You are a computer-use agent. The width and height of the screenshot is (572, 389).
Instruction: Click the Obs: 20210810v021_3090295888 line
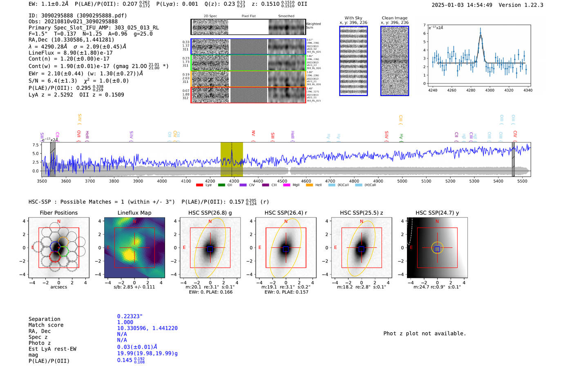coord(73,21)
